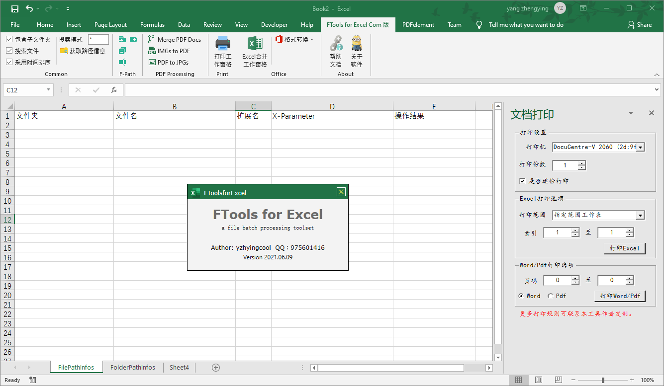Click the F-Path move-file arrow icon

point(122,39)
